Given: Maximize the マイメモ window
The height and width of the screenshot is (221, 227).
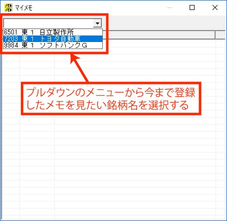Looking at the screenshot, I should click(x=192, y=7).
